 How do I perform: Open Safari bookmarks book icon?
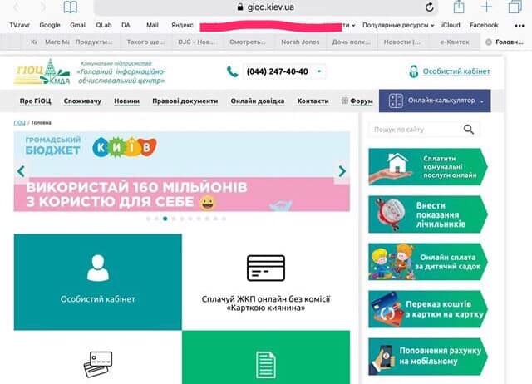tap(71, 7)
